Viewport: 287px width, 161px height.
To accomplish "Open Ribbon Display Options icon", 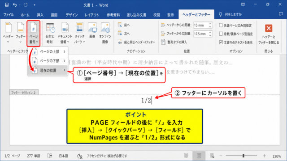I will tap(243, 4).
